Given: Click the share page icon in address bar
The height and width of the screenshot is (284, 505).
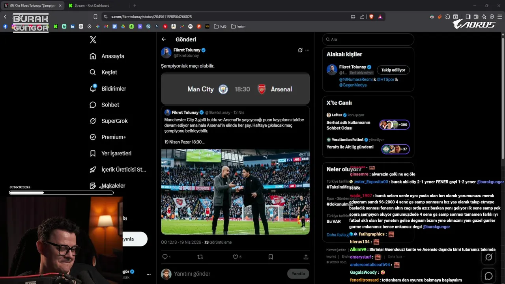Looking at the screenshot, I should [x=362, y=17].
